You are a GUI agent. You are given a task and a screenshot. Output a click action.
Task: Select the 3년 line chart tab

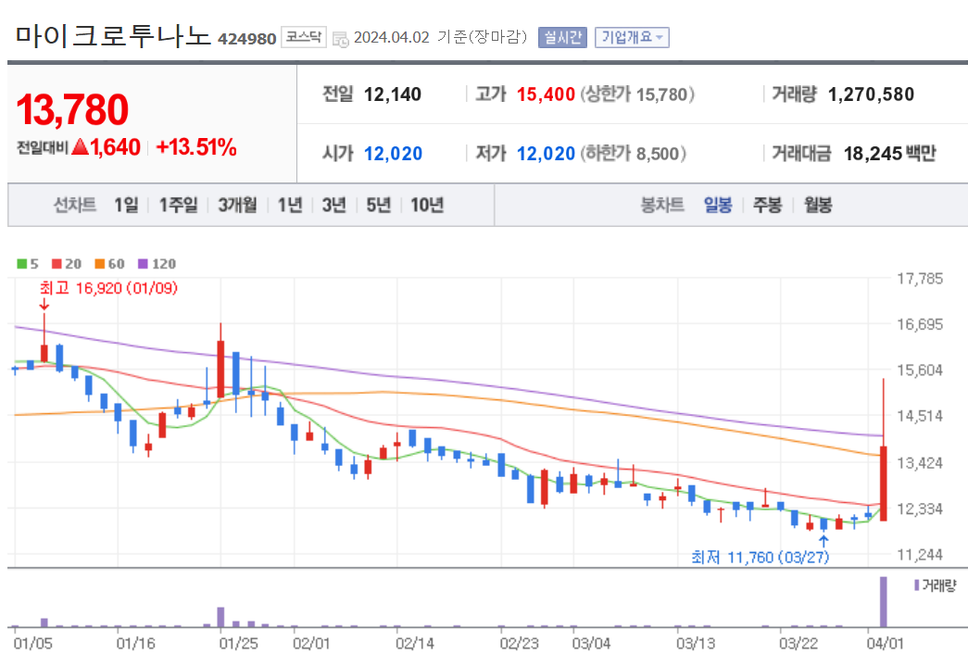point(334,205)
